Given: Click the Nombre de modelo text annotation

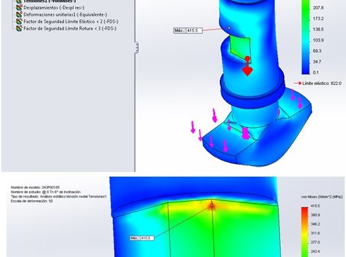Looking at the screenshot, I should (x=35, y=187).
